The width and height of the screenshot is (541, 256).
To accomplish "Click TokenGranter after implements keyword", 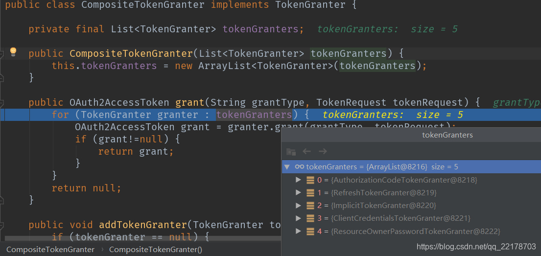I will coord(310,5).
